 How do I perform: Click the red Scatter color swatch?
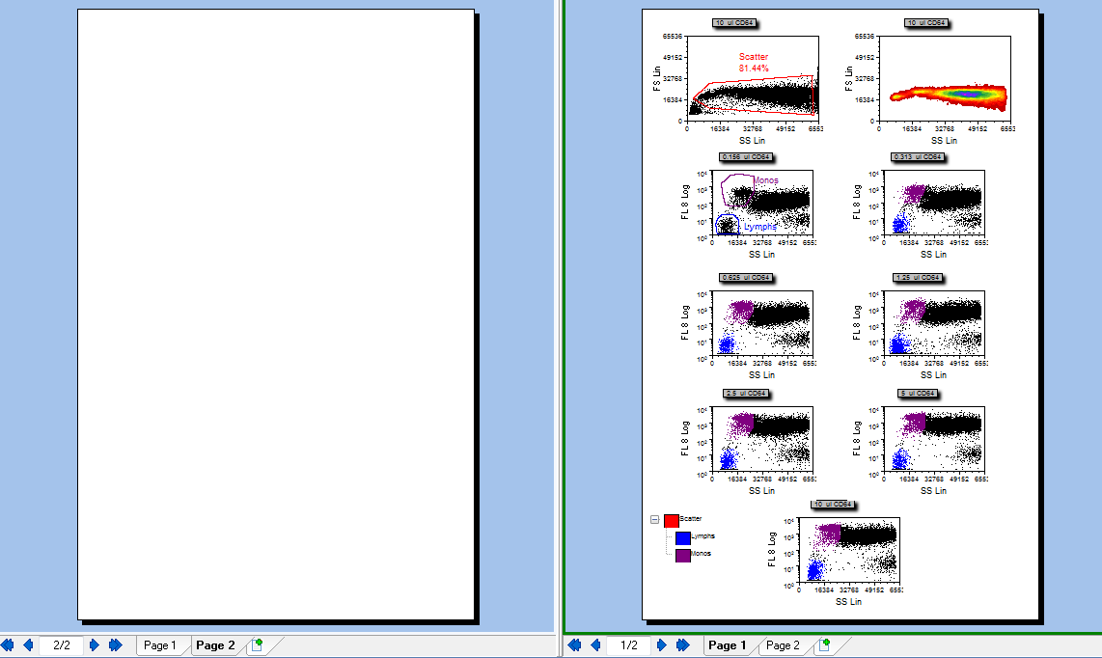point(671,520)
